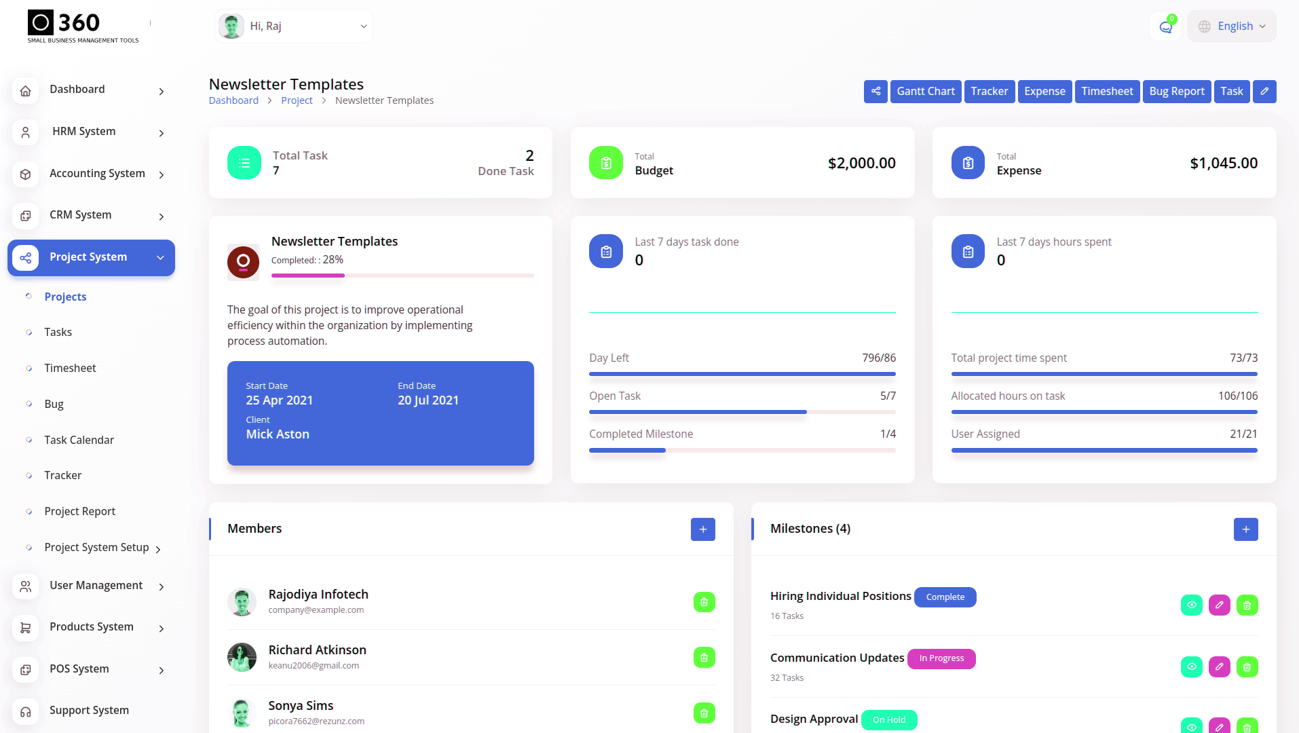Image resolution: width=1299 pixels, height=733 pixels.
Task: Edit the Hiring Individual Positions milestone
Action: [x=1219, y=605]
